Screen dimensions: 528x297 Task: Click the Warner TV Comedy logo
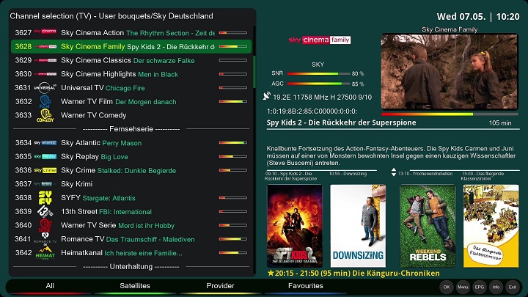[45, 116]
